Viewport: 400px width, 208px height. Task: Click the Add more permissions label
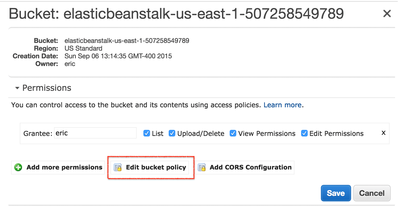[x=64, y=167]
